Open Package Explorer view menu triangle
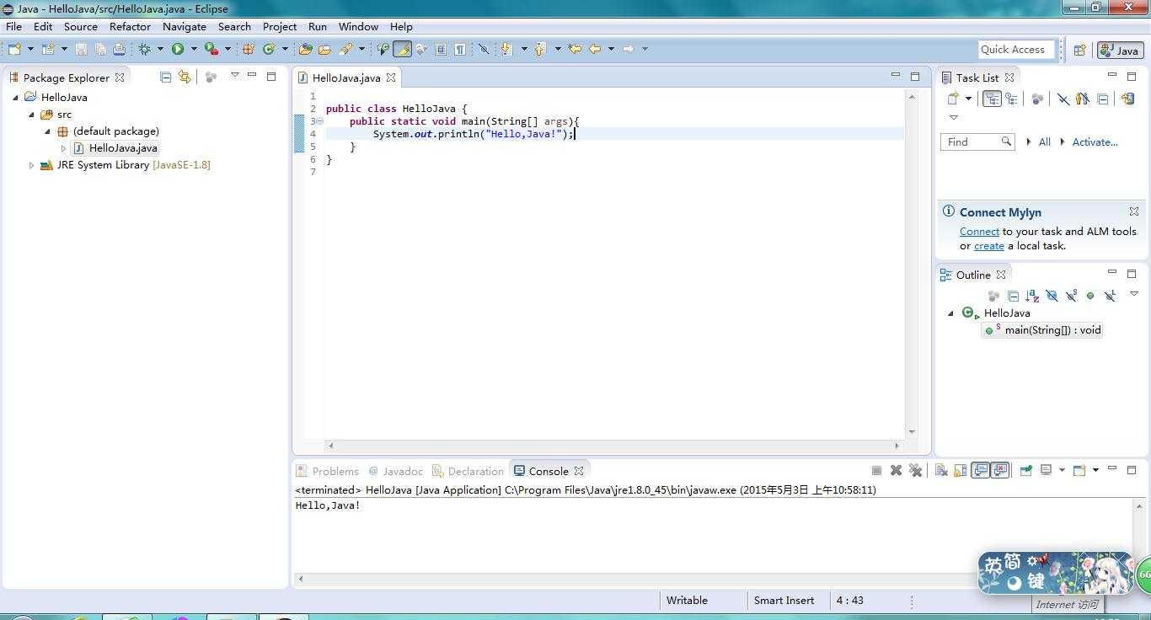 (x=235, y=76)
